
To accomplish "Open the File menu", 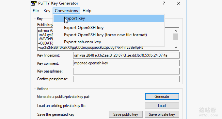I will click(36, 11).
